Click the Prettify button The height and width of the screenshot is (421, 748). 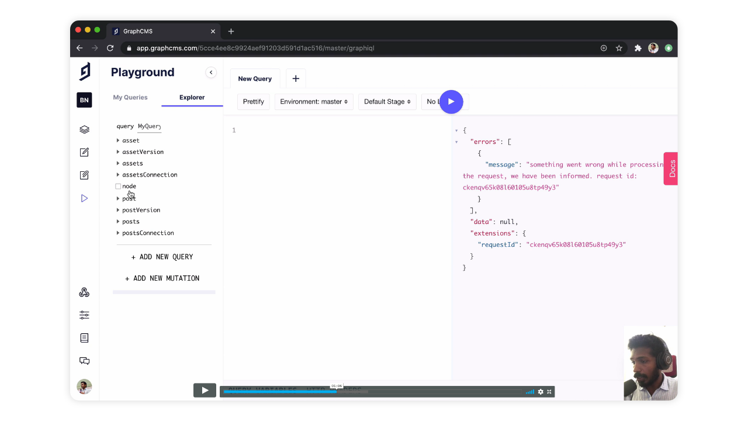[253, 102]
